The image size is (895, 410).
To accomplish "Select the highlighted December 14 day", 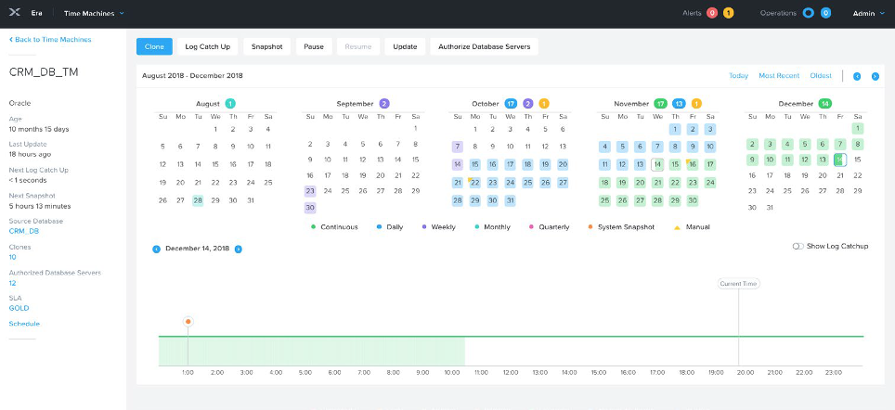I will [x=839, y=160].
